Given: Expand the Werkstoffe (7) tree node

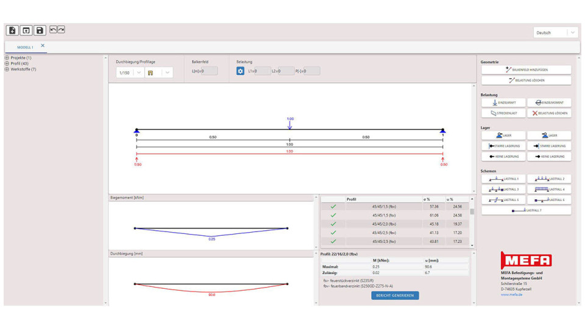Looking at the screenshot, I should 7,69.
